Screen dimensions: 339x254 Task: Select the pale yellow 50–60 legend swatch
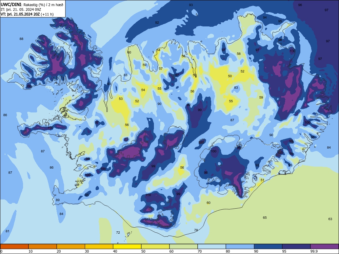coord(155,247)
